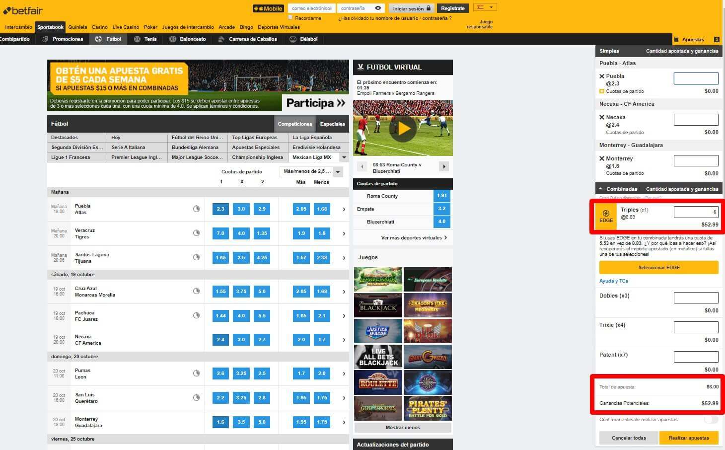Viewport: 725px width, 450px height.
Task: Remove Necaxa selection from bet slip
Action: click(602, 118)
